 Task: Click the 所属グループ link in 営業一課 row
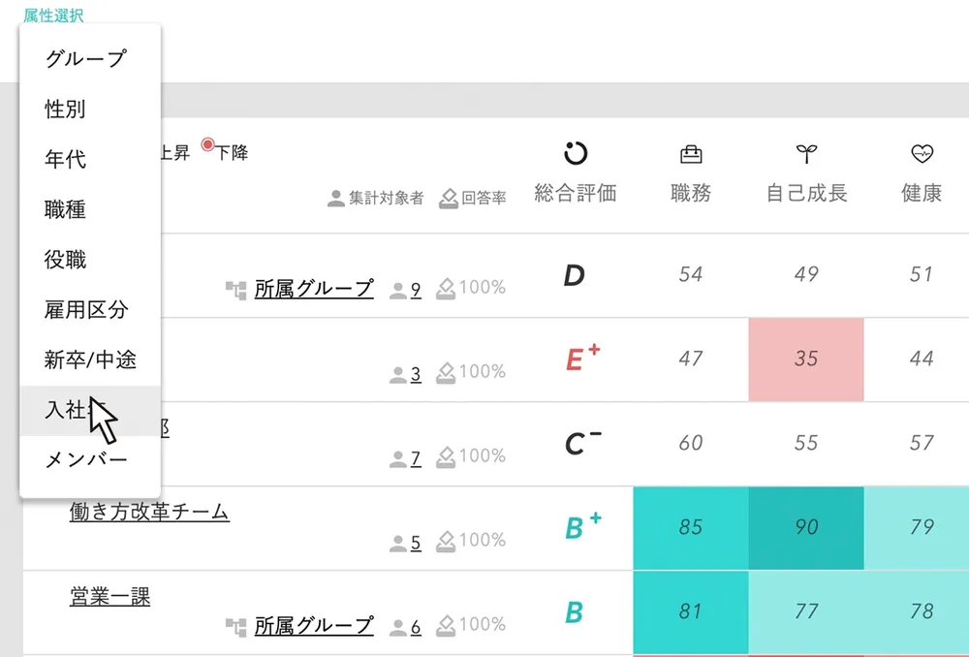click(314, 626)
